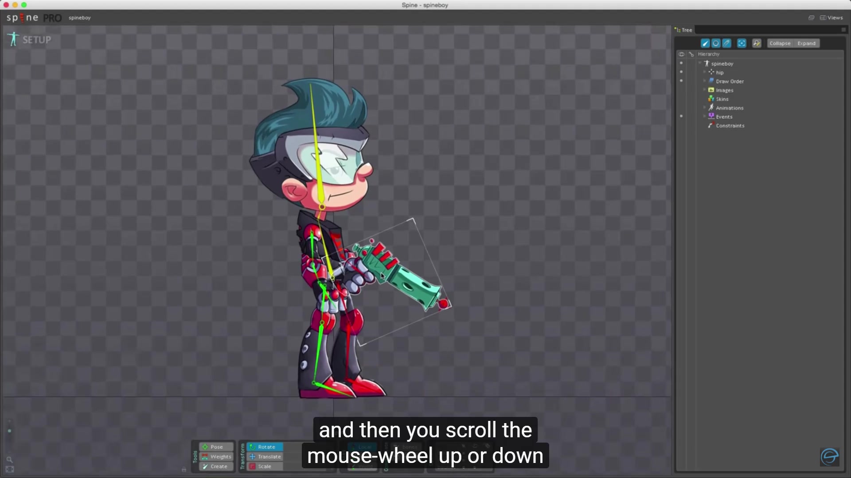The image size is (851, 478).
Task: Click the lock icon beside Tools panel
Action: tap(184, 470)
